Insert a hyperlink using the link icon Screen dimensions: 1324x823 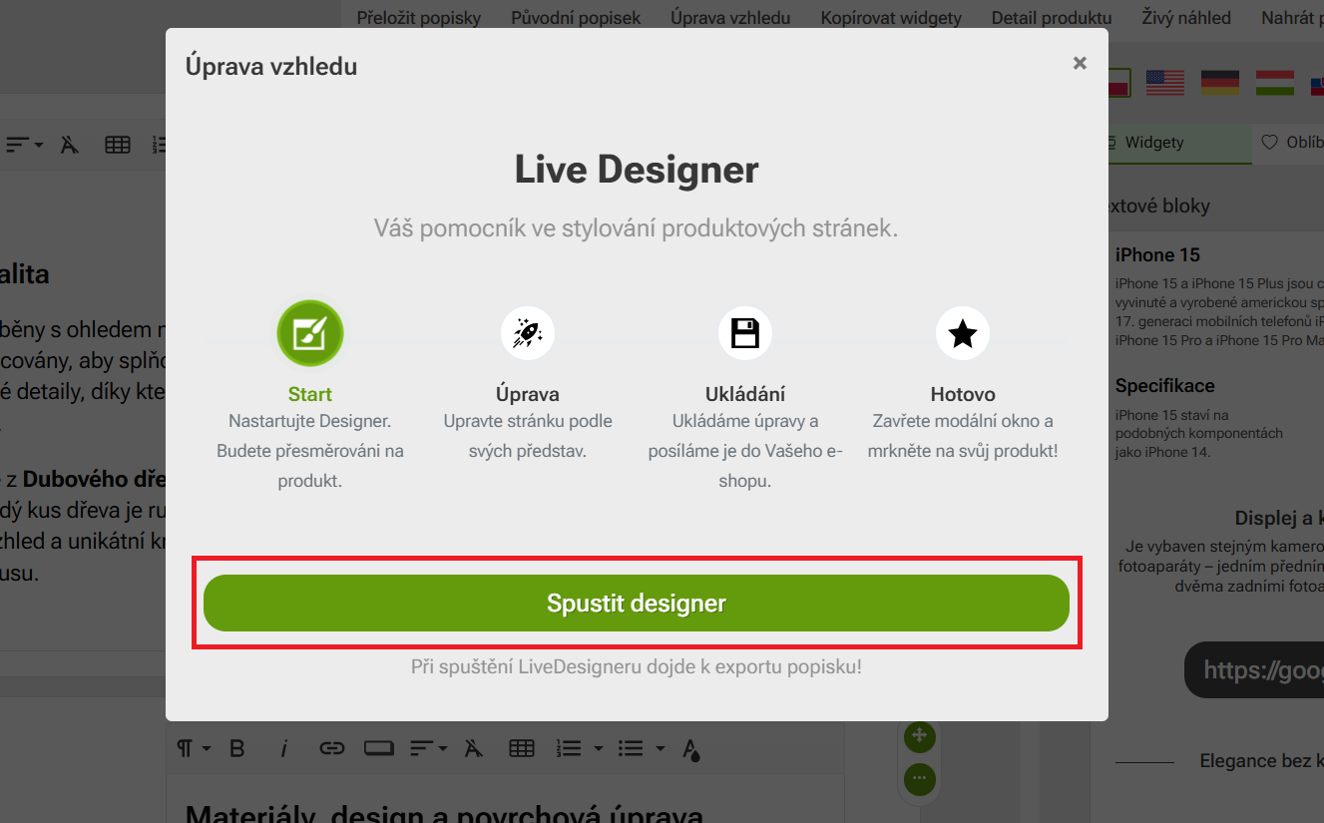(x=331, y=748)
